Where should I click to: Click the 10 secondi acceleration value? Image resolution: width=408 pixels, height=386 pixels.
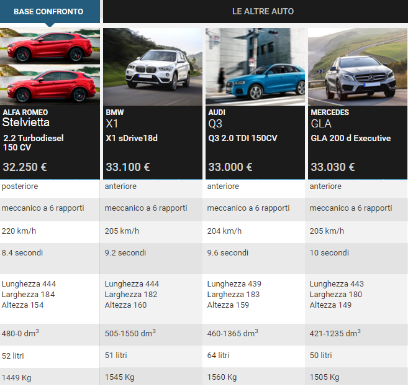click(x=329, y=253)
